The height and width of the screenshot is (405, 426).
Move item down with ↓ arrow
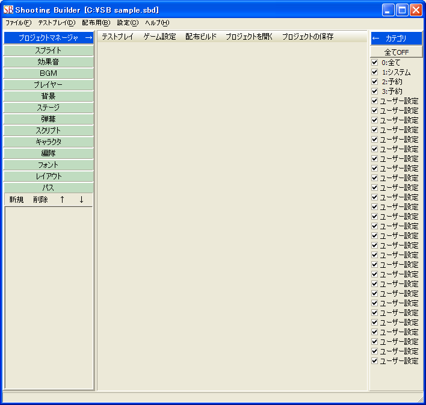[81, 200]
